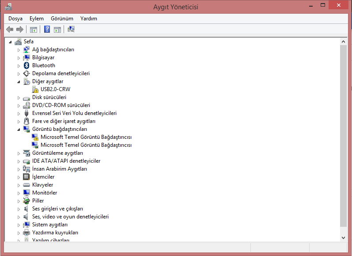Click the scan for hardware changes icon
This screenshot has height=256, width=352.
tap(71, 29)
